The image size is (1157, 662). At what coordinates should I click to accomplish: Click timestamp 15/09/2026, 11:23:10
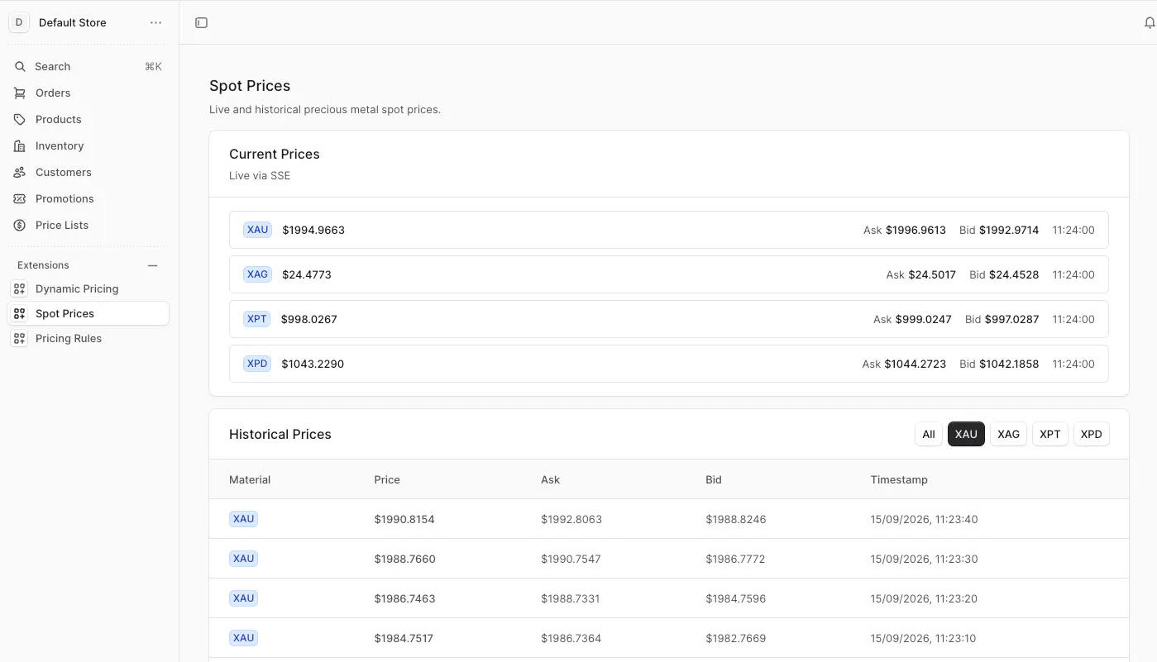[923, 638]
